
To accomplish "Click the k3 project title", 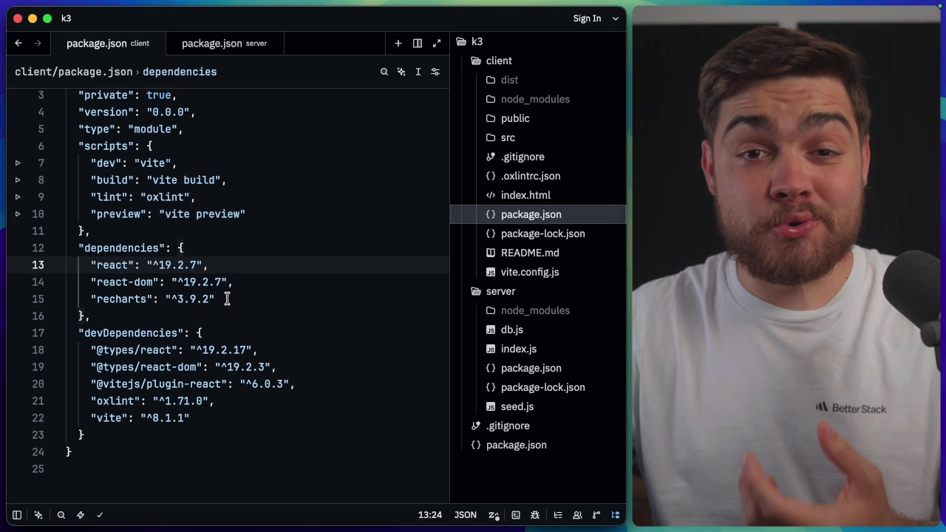I will click(66, 18).
